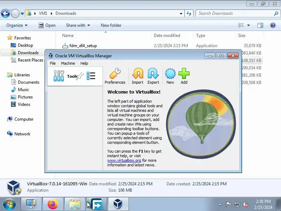Open Music library

(x=23, y=90)
